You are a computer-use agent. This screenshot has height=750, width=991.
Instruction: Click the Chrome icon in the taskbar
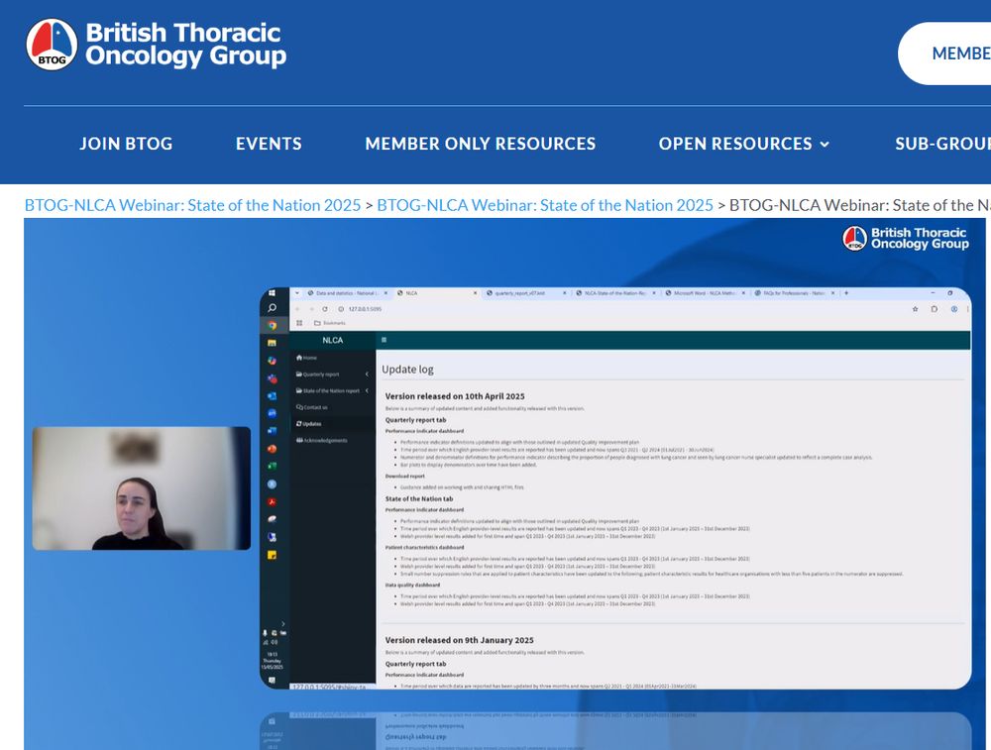point(272,325)
